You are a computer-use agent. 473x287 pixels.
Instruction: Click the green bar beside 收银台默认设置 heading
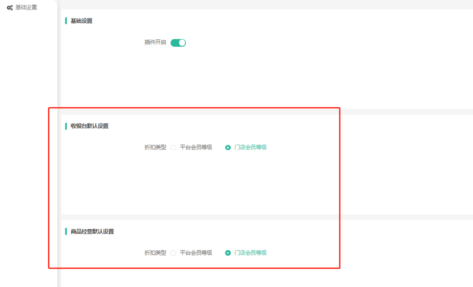66,126
